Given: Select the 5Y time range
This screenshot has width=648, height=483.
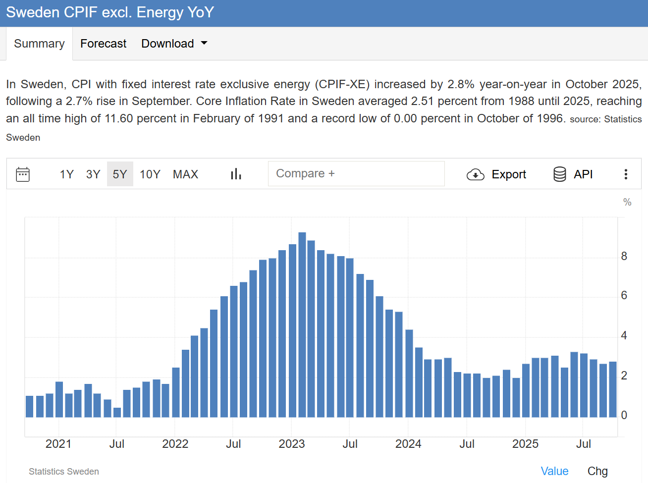Looking at the screenshot, I should (x=120, y=174).
